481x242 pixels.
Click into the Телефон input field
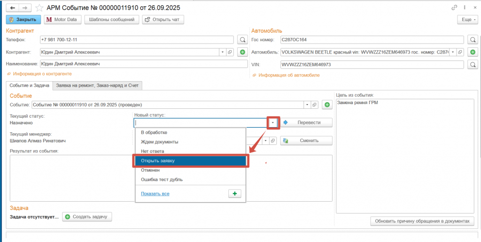pyautogui.click(x=136, y=40)
